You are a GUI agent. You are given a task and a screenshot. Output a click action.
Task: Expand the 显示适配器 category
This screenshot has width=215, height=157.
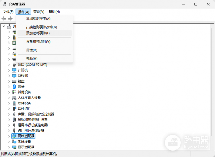(x=9, y=147)
